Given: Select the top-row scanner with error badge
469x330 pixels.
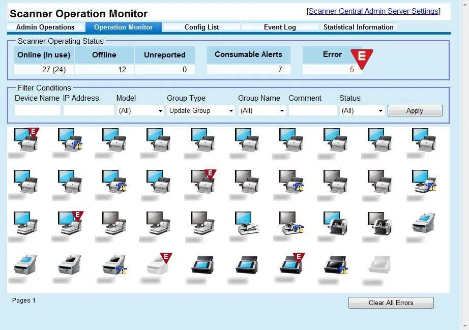Looking at the screenshot, I should pos(26,140).
